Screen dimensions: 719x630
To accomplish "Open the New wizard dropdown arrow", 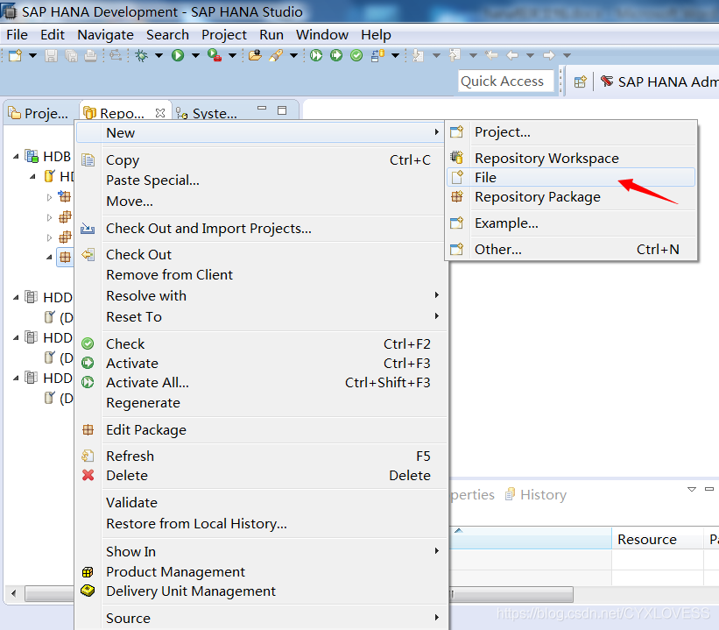I will [32, 55].
